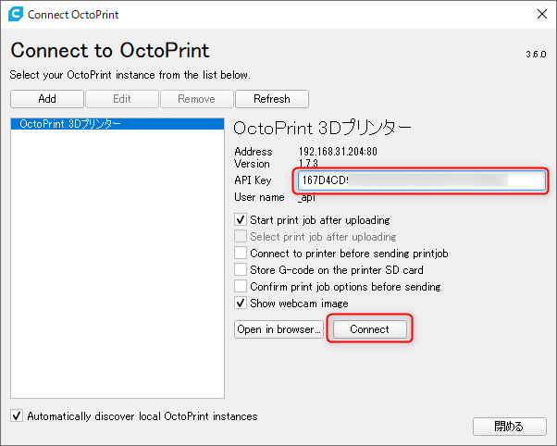Disable Show webcam image option
Image resolution: width=557 pixels, height=446 pixels.
pos(241,304)
